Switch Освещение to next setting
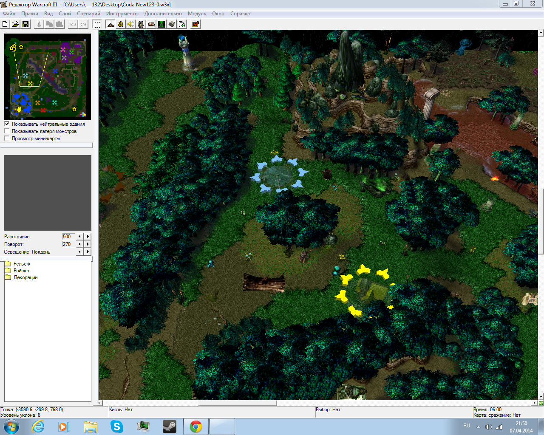Viewport: 544px width, 435px height. [88, 252]
